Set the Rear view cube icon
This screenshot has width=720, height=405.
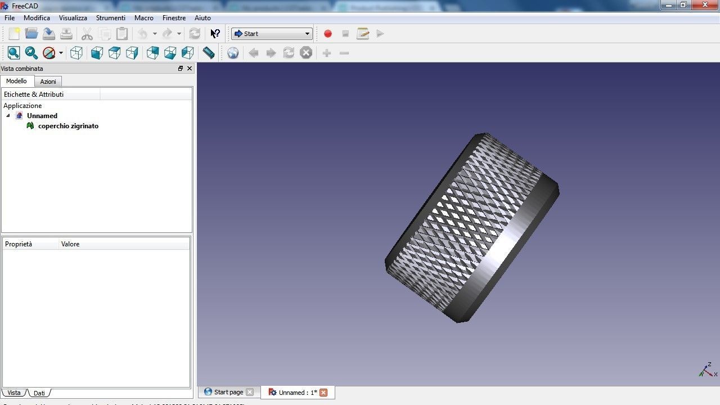click(x=153, y=53)
